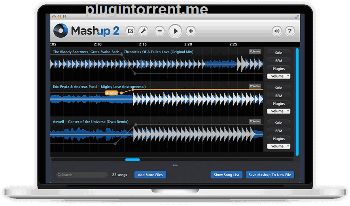Select the upper envelope point on Axwell track
The image size is (350, 206).
[x=136, y=125]
